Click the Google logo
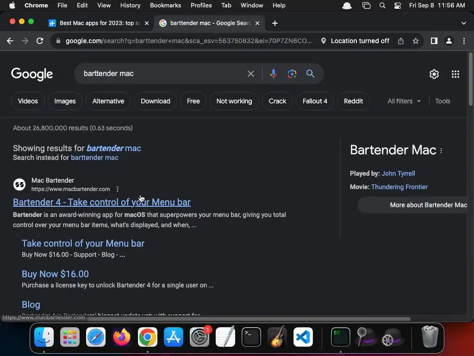 (32, 74)
